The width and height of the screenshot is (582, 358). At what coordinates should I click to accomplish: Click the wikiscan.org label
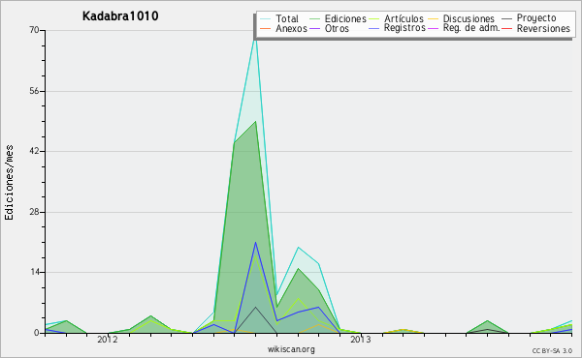[291, 349]
